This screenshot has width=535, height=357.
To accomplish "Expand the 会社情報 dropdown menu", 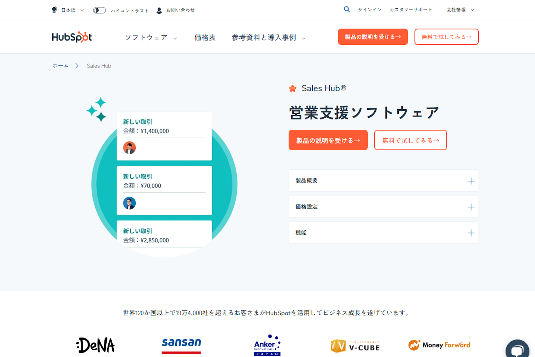I will click(460, 10).
